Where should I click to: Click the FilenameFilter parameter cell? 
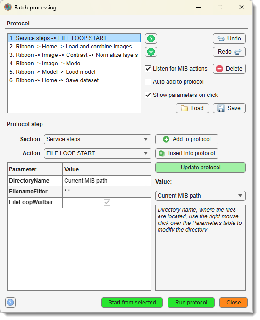pyautogui.click(x=35, y=192)
